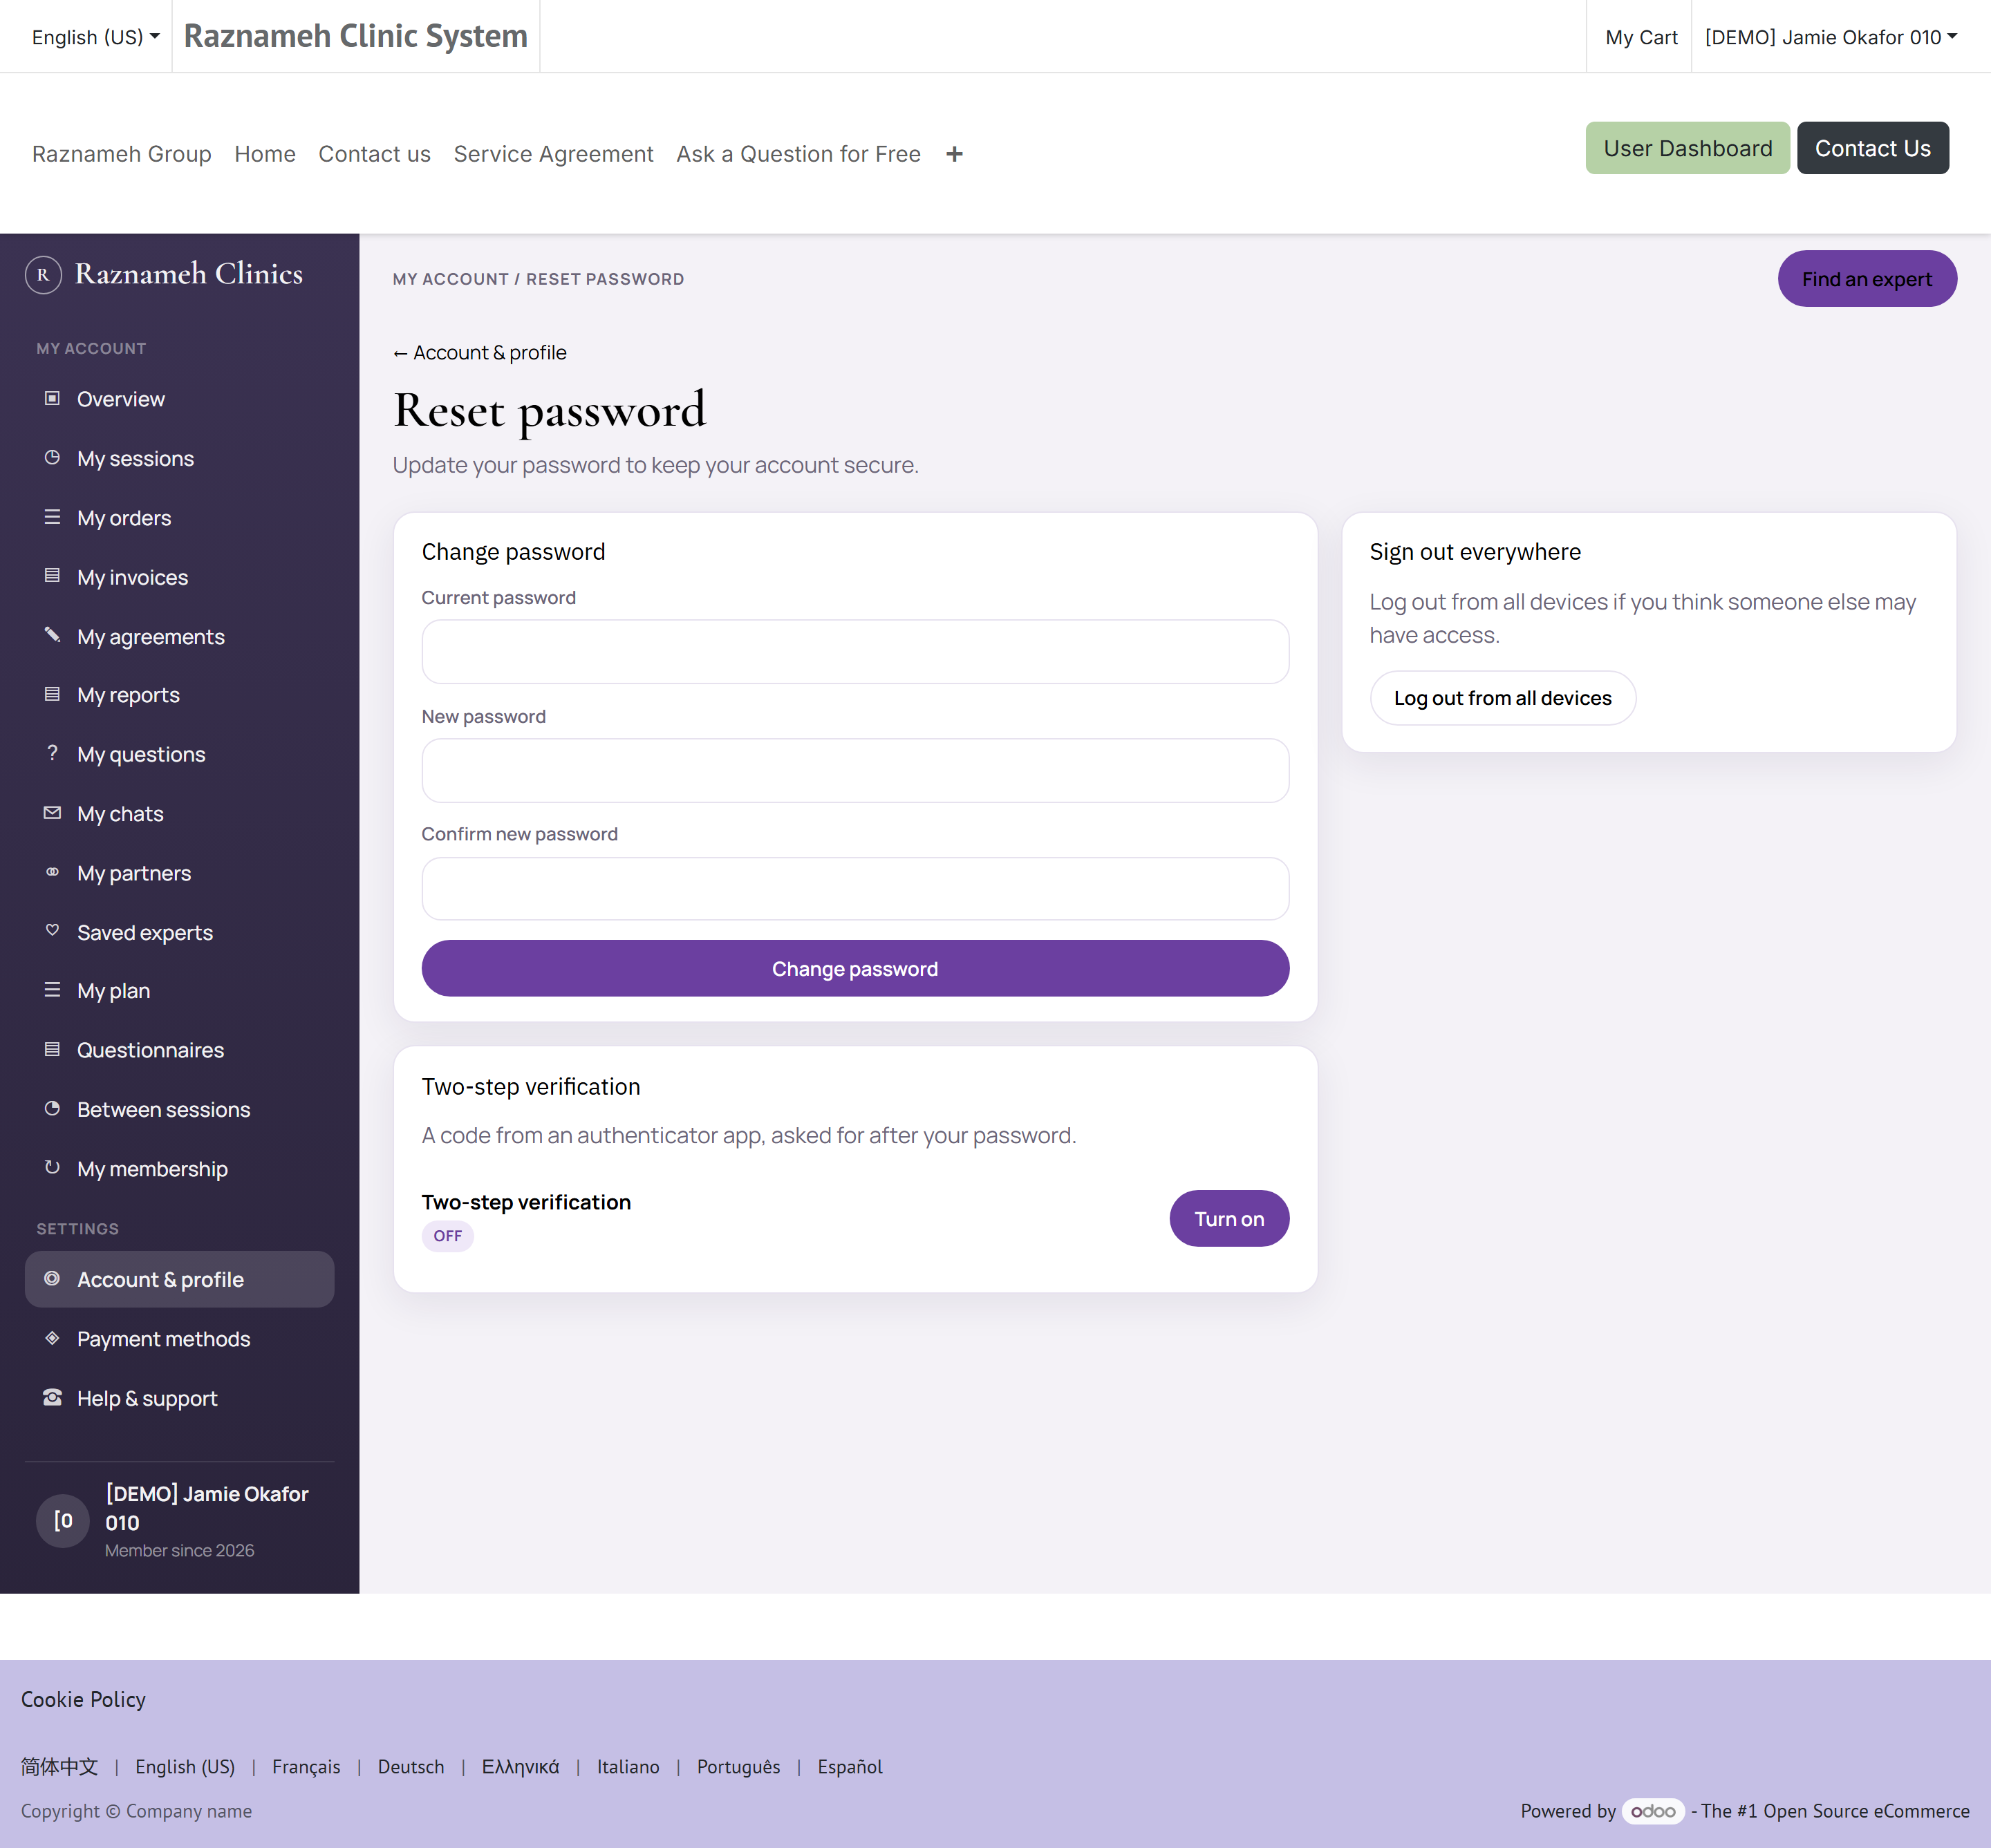The height and width of the screenshot is (1848, 1991).
Task: Open the English (US) language dropdown
Action: (95, 37)
